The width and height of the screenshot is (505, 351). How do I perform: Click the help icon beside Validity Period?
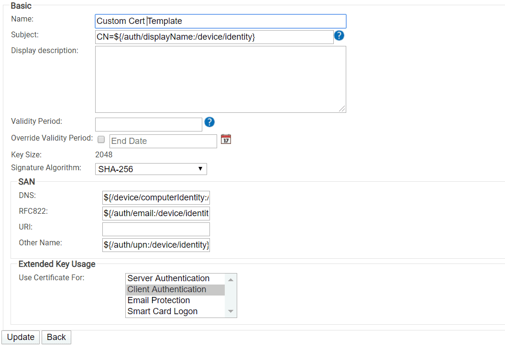tap(209, 122)
